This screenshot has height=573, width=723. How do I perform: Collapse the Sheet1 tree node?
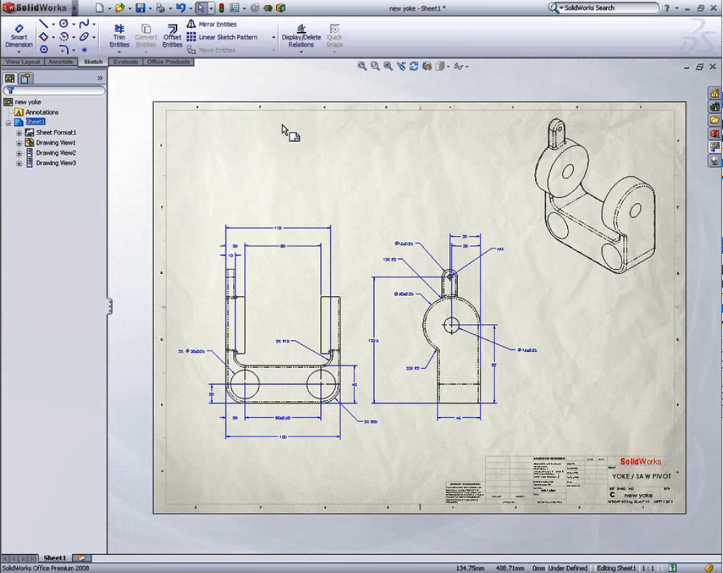click(x=8, y=122)
